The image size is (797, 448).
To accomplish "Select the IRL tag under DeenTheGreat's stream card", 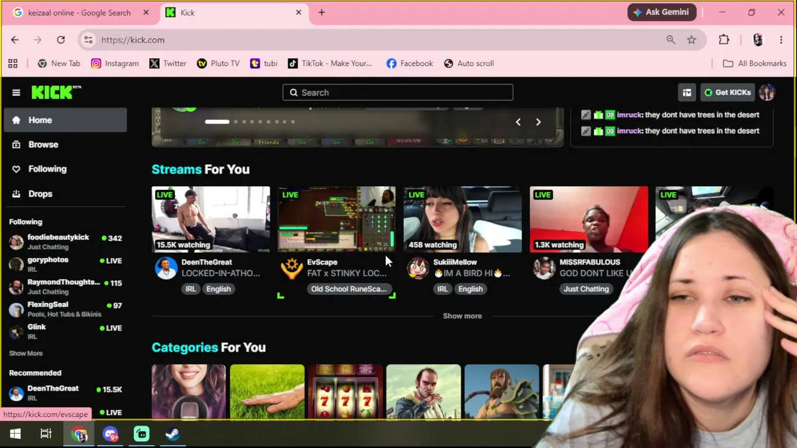I will (191, 289).
